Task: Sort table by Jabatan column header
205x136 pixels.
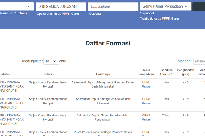Action: 5,74
